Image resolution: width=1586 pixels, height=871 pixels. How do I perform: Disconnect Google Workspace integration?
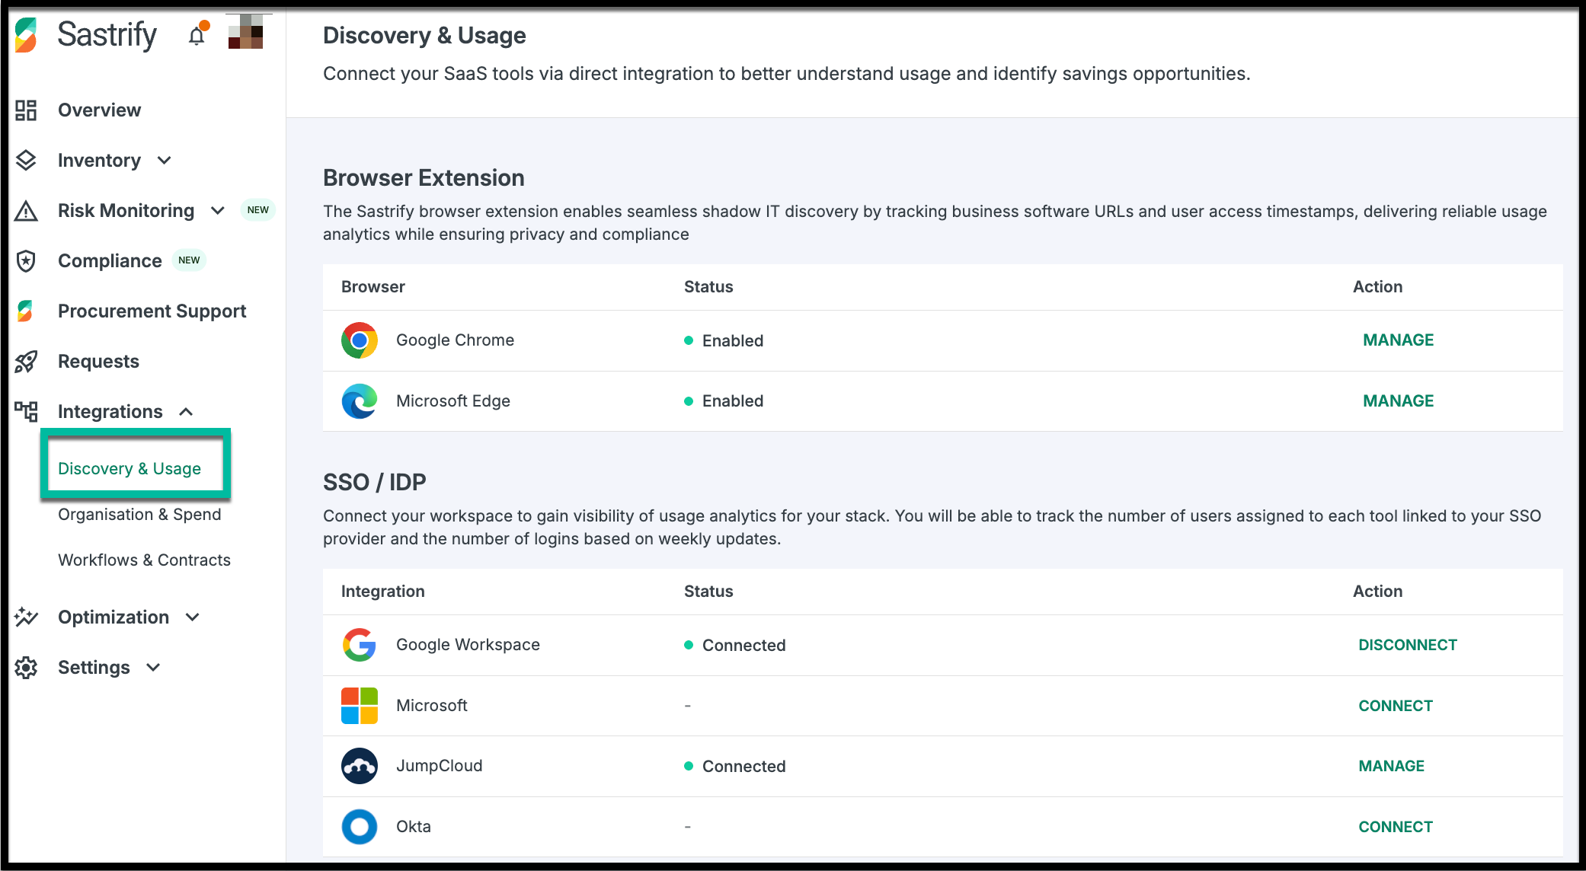[1407, 645]
